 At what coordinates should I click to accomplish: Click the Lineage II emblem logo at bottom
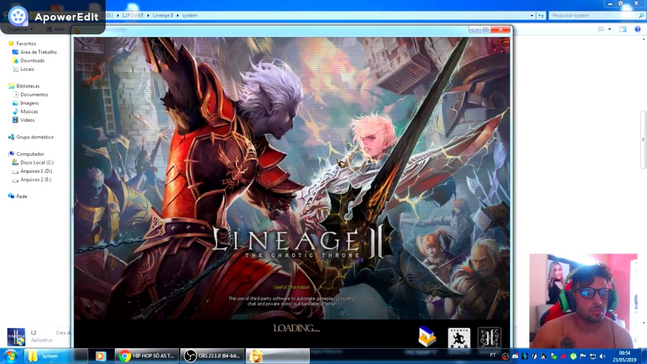(489, 338)
